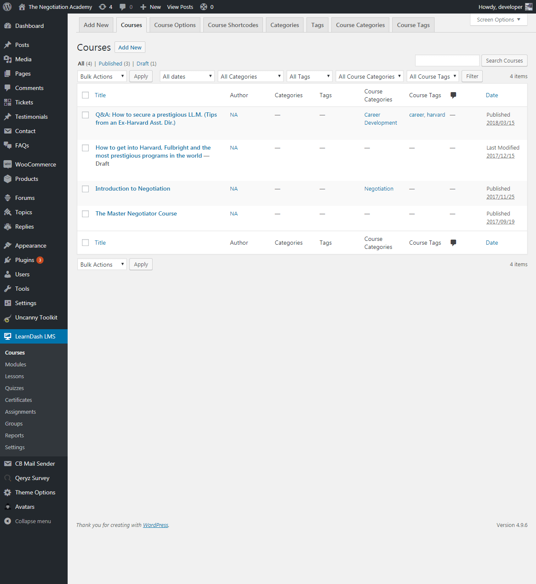This screenshot has width=536, height=584.
Task: Open the All Course Categories dropdown
Action: click(369, 76)
